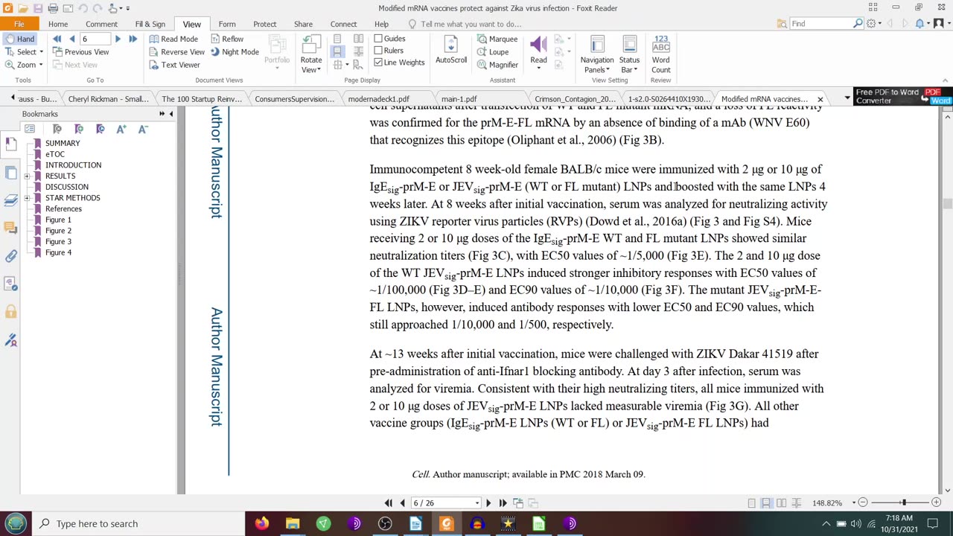Enable the Guides checkbox
953x536 pixels.
pyautogui.click(x=378, y=39)
